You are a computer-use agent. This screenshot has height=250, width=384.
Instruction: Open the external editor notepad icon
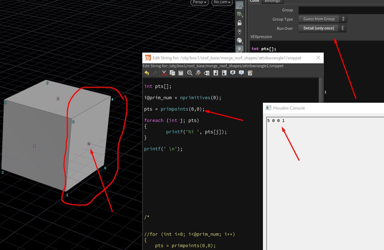tap(250, 73)
